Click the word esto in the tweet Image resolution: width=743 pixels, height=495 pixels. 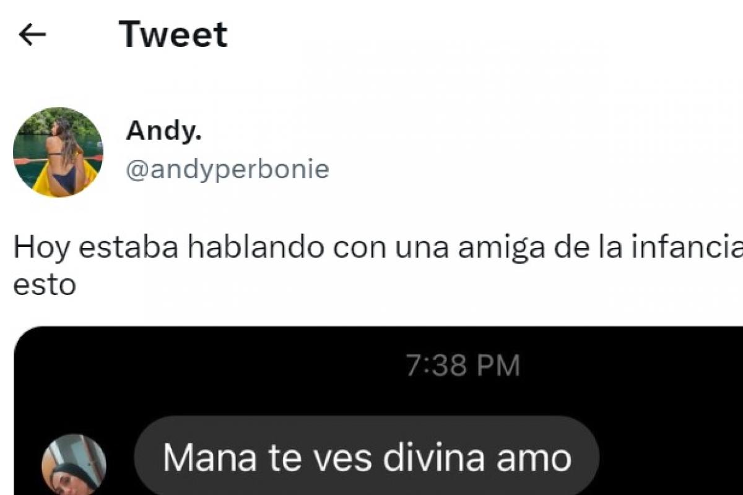45,285
